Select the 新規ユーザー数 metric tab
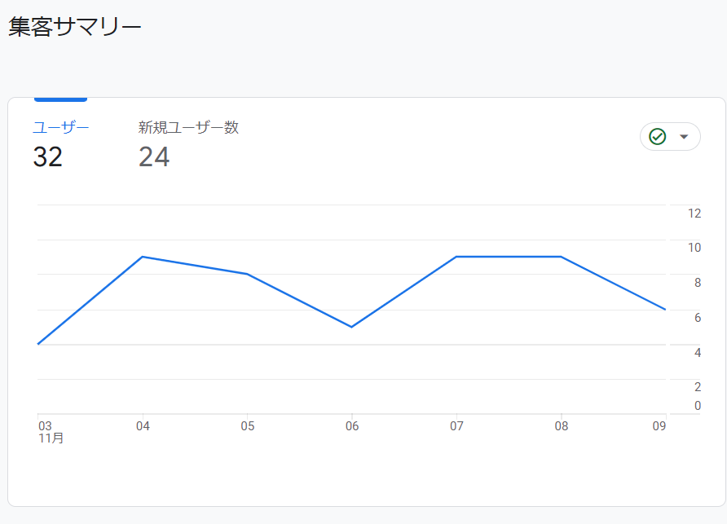This screenshot has height=524, width=727. pyautogui.click(x=188, y=127)
